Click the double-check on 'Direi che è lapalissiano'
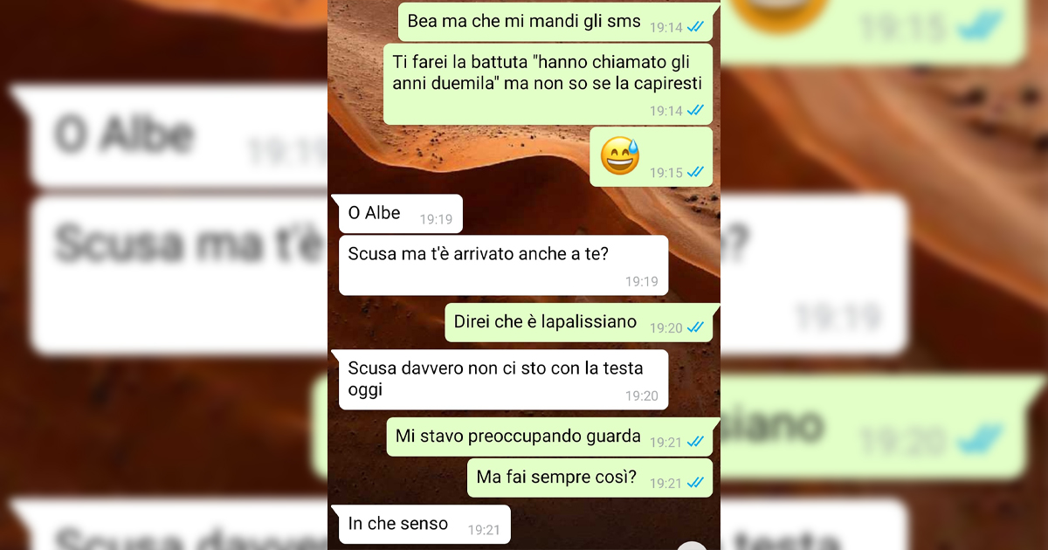Image resolution: width=1048 pixels, height=550 pixels. tap(696, 327)
